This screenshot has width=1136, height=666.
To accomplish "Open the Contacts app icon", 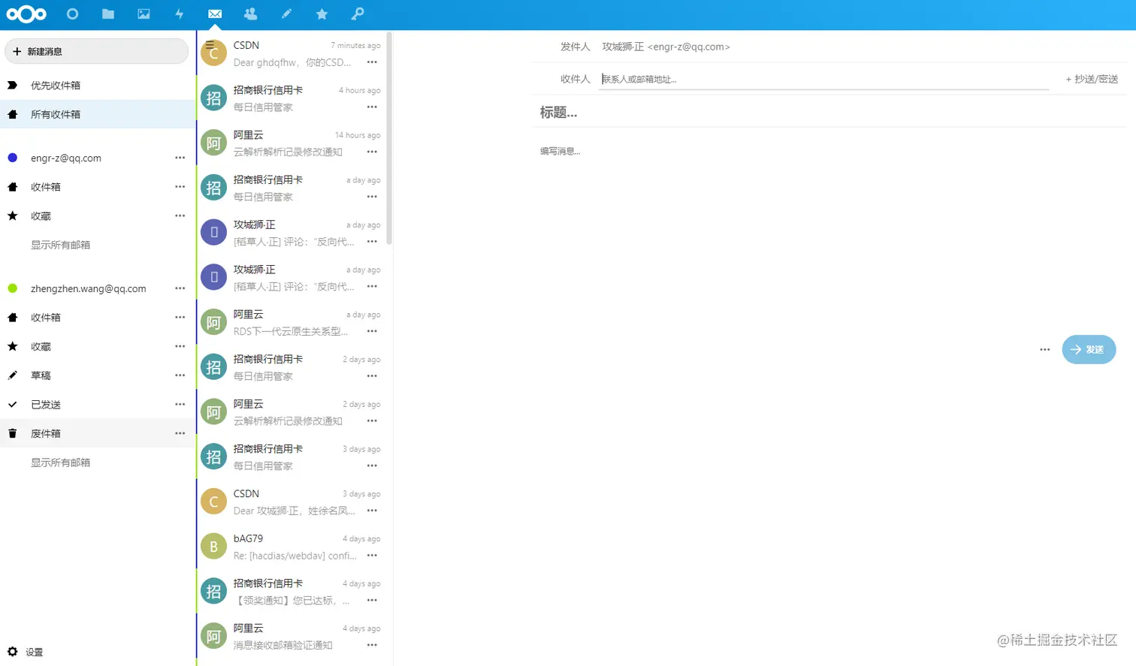I will [249, 14].
